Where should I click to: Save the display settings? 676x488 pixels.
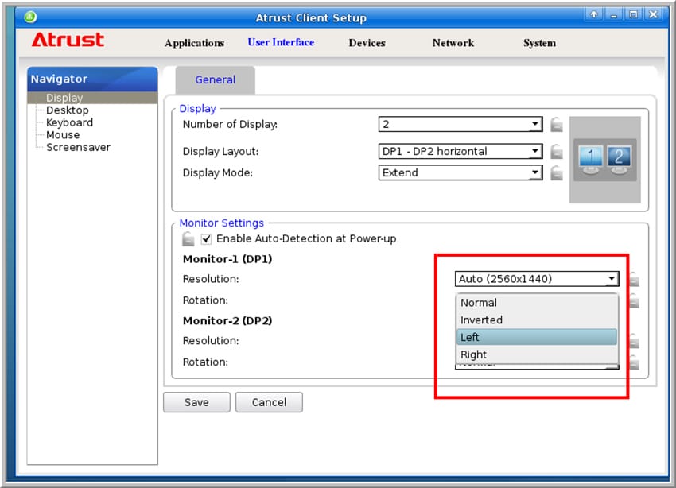click(x=196, y=402)
